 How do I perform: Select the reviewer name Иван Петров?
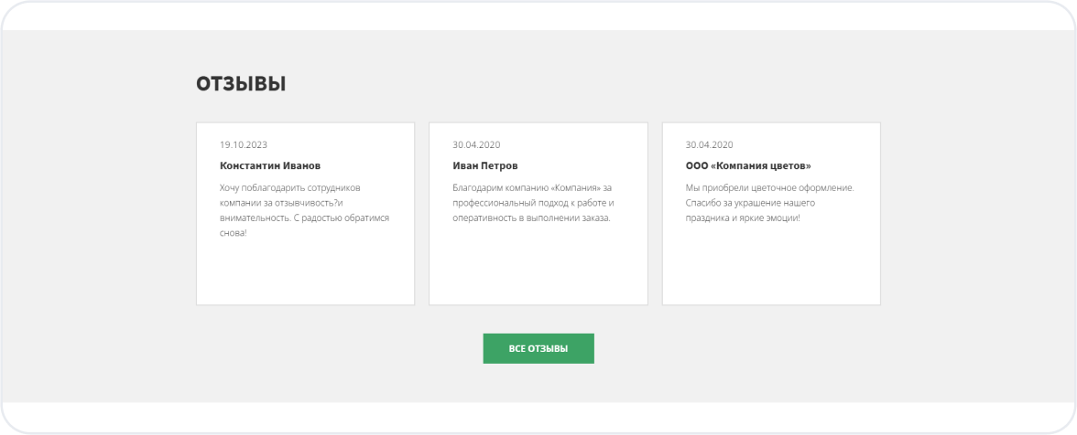click(x=484, y=166)
